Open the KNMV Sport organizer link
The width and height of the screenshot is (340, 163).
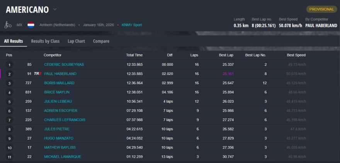pos(132,25)
